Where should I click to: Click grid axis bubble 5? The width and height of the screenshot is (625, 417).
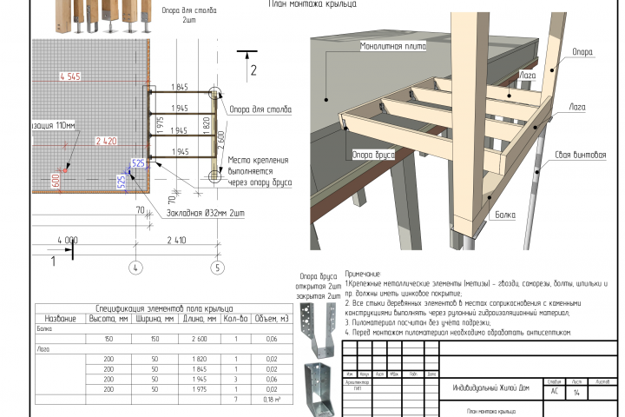tap(217, 268)
